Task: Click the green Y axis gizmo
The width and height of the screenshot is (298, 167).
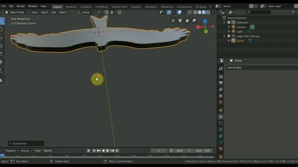Action: tap(206, 32)
